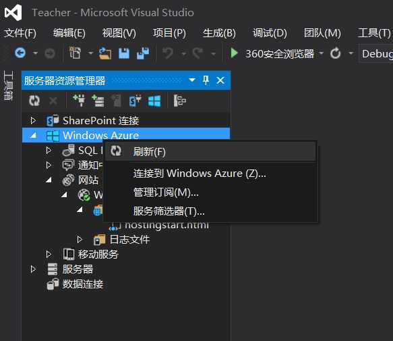Open the 文件(F) menu
The image size is (393, 341).
pos(20,33)
